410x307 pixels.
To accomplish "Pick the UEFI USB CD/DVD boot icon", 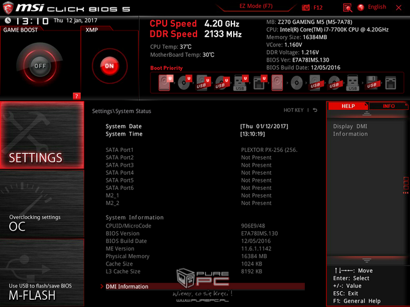I will [222, 82].
